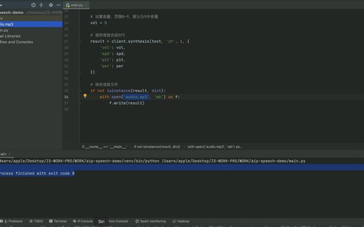Click the main.py path link in console
The width and height of the screenshot is (364, 227).
click(x=234, y=161)
